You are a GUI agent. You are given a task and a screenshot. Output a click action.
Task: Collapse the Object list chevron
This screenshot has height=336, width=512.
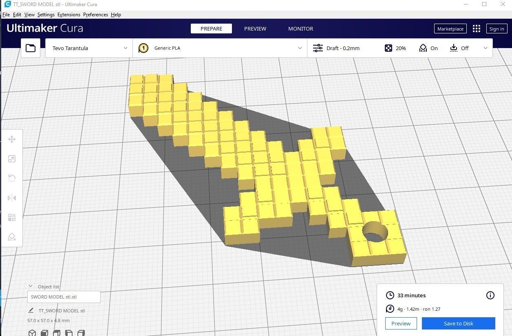pos(30,286)
